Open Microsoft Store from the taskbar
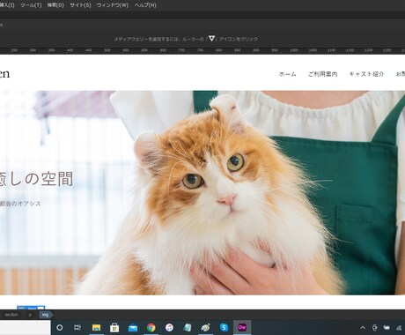The width and height of the screenshot is (405, 335). (114, 327)
